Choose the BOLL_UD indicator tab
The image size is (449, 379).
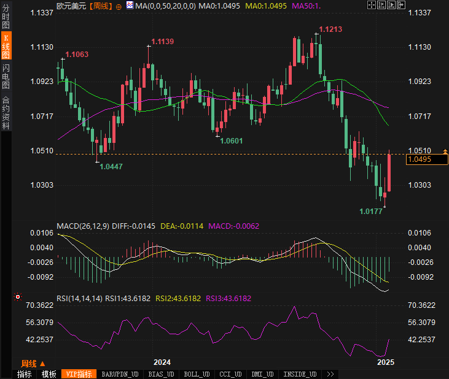click(x=197, y=374)
